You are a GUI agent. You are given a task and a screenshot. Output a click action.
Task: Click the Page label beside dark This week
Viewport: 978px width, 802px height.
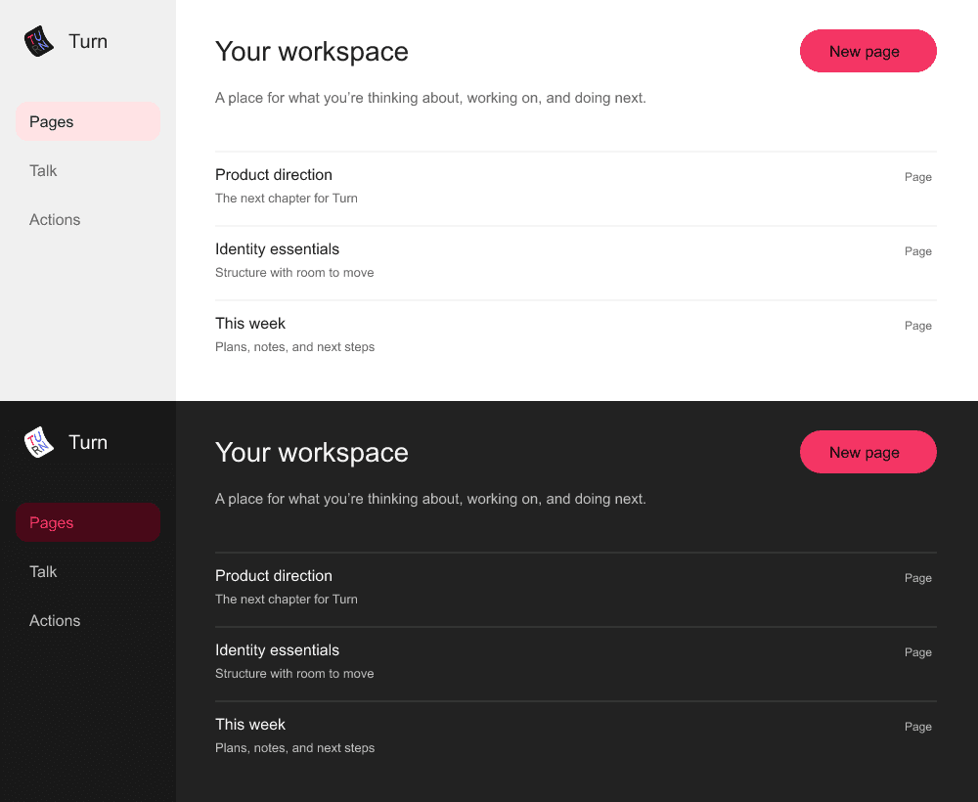pos(918,727)
